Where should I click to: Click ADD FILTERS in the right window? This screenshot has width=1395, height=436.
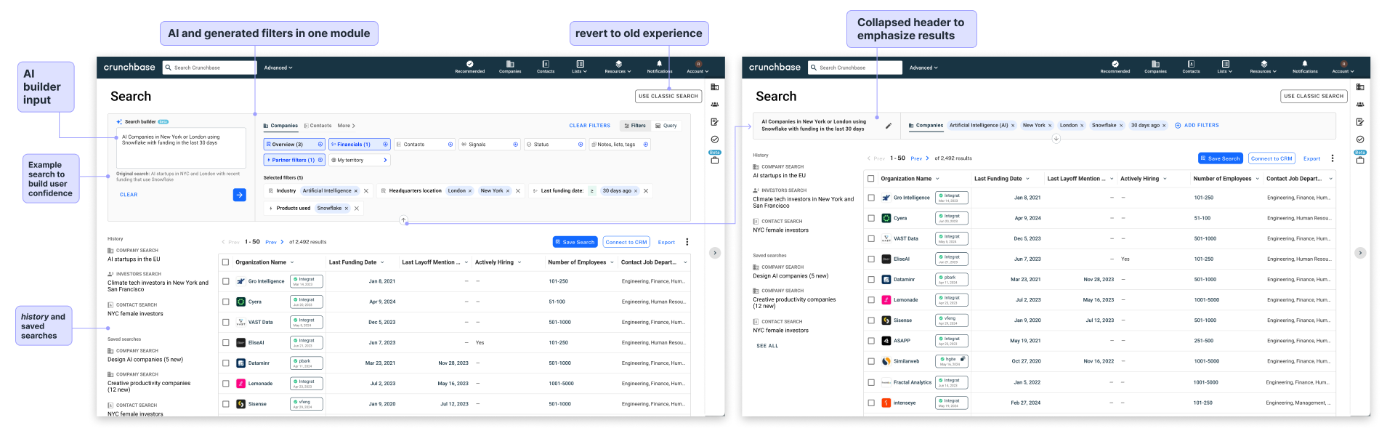point(1197,126)
